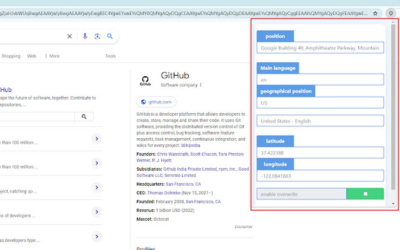Click the bookmark star in the address bar

pyautogui.click(x=375, y=13)
